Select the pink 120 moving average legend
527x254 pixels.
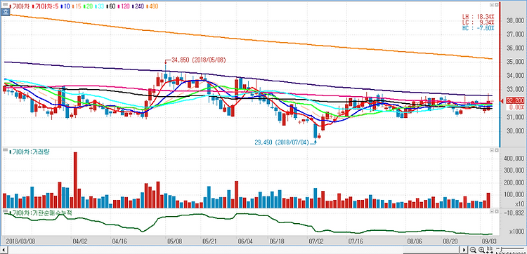coord(124,6)
